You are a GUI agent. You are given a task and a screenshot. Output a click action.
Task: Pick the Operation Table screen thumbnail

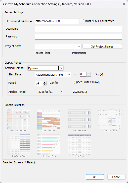point(110,119)
